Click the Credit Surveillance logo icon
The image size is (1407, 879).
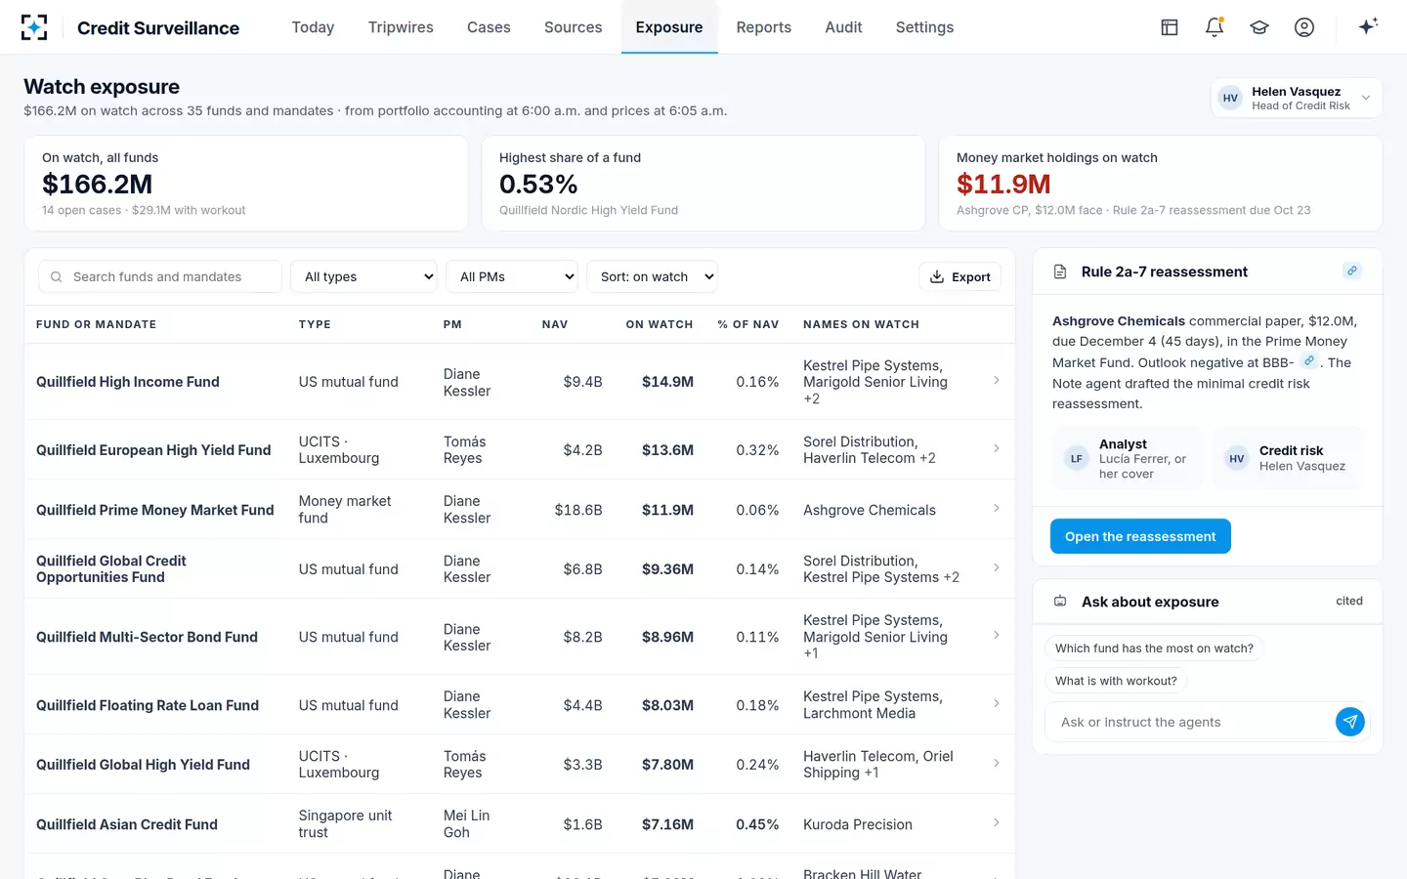[x=34, y=27]
